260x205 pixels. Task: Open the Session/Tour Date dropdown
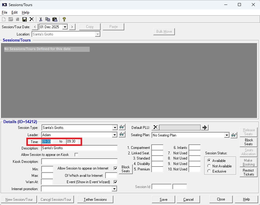(x=65, y=27)
